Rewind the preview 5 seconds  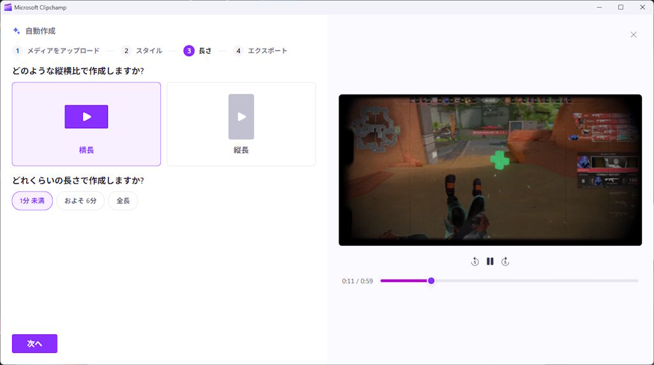coord(475,261)
